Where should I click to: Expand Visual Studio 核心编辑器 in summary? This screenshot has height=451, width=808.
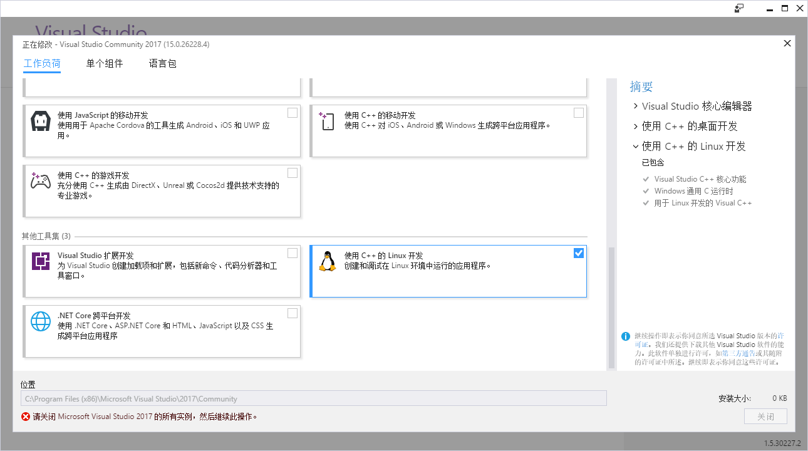pos(636,106)
